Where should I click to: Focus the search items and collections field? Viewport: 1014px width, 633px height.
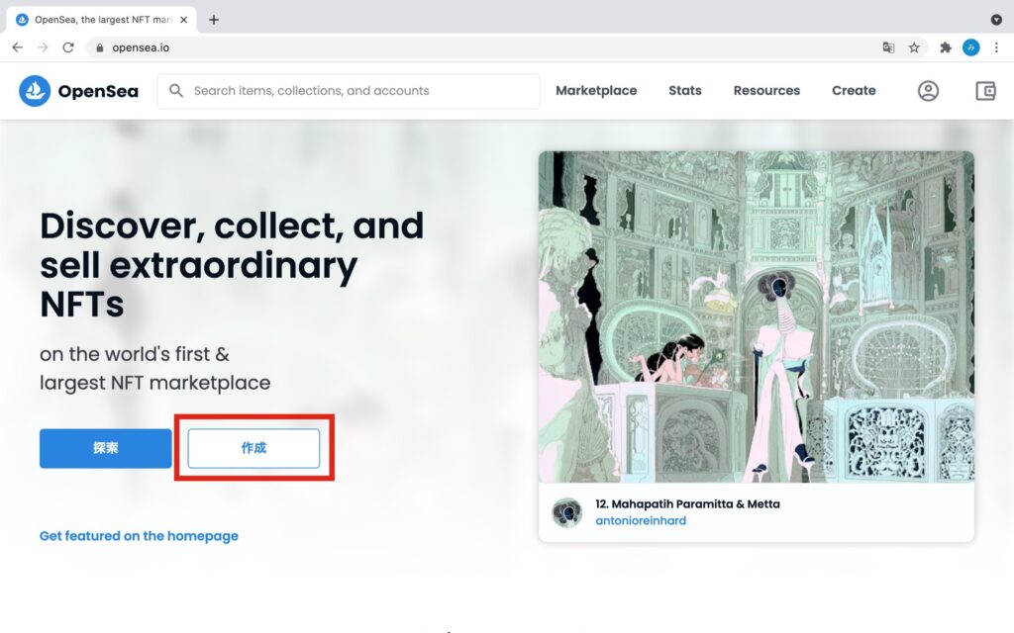[349, 91]
